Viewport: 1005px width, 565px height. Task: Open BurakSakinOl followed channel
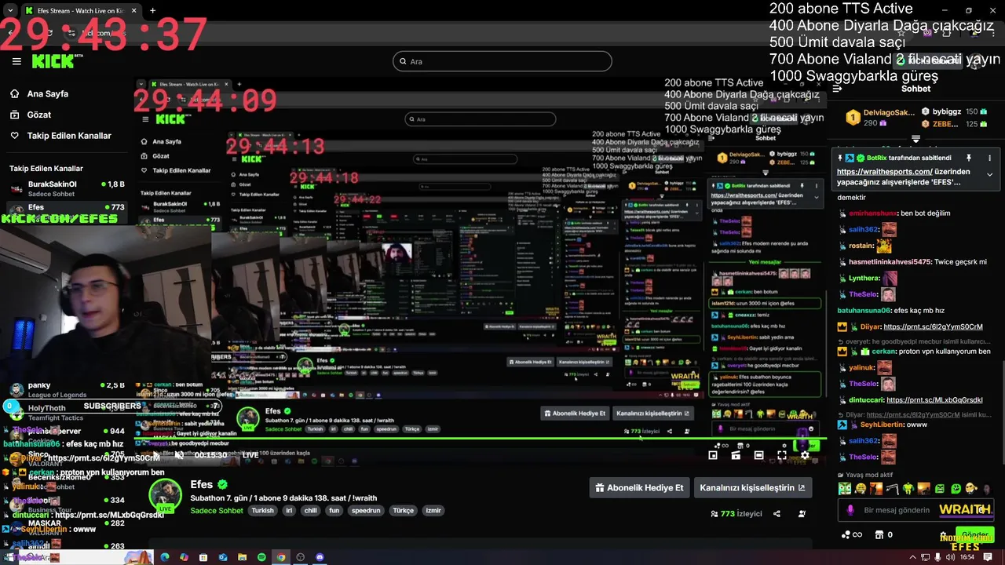tap(67, 188)
